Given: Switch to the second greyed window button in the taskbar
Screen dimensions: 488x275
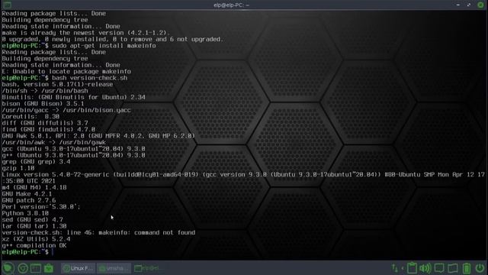Looking at the screenshot, I should coord(114,268).
